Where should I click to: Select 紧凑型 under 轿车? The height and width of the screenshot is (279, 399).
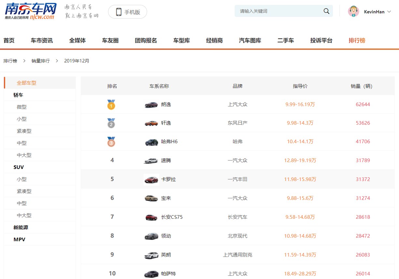pyautogui.click(x=24, y=131)
